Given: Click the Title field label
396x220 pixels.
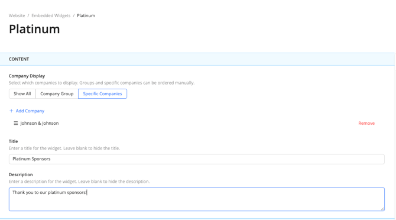Looking at the screenshot, I should tap(14, 141).
